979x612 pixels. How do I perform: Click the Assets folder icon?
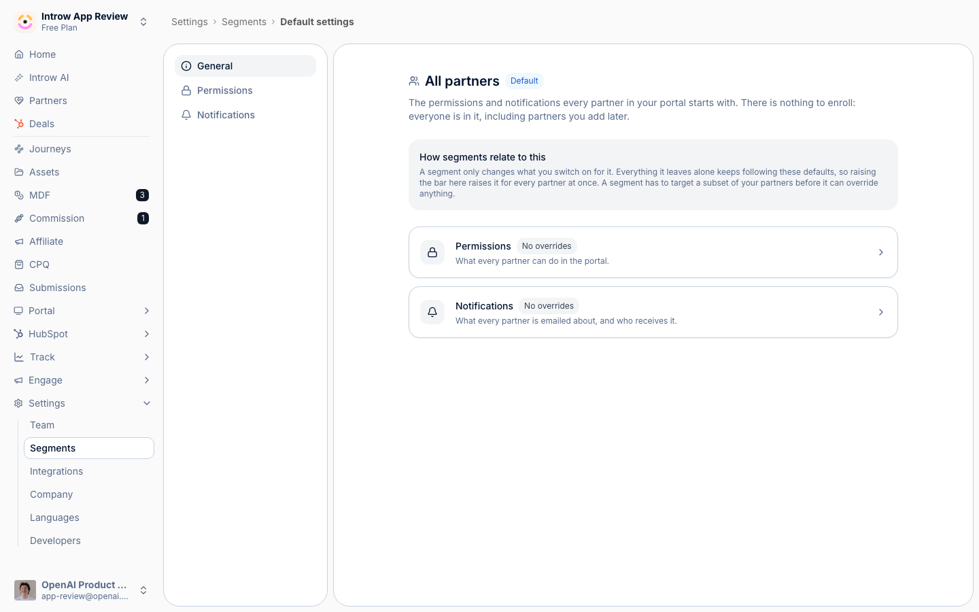(x=19, y=172)
